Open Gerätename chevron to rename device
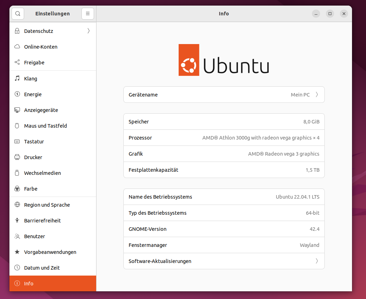 317,95
